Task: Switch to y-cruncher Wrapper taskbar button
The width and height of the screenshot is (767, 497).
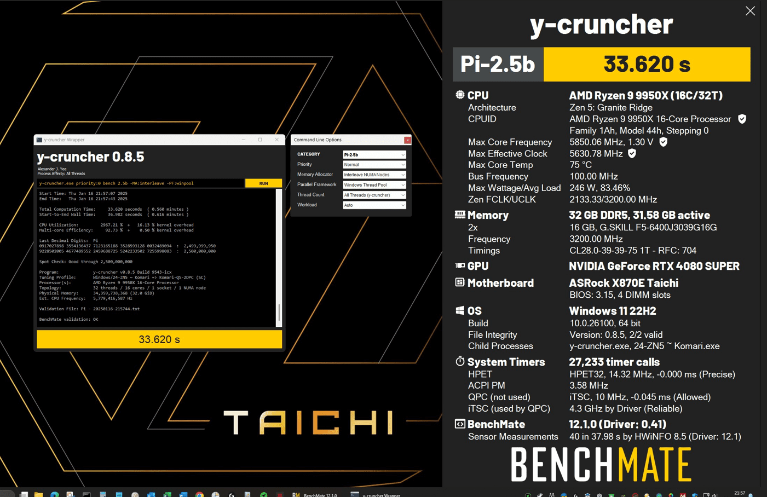Action: (376, 494)
